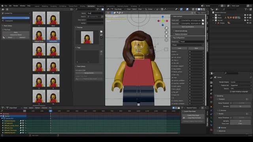Click the Assign Action button

tap(89, 73)
